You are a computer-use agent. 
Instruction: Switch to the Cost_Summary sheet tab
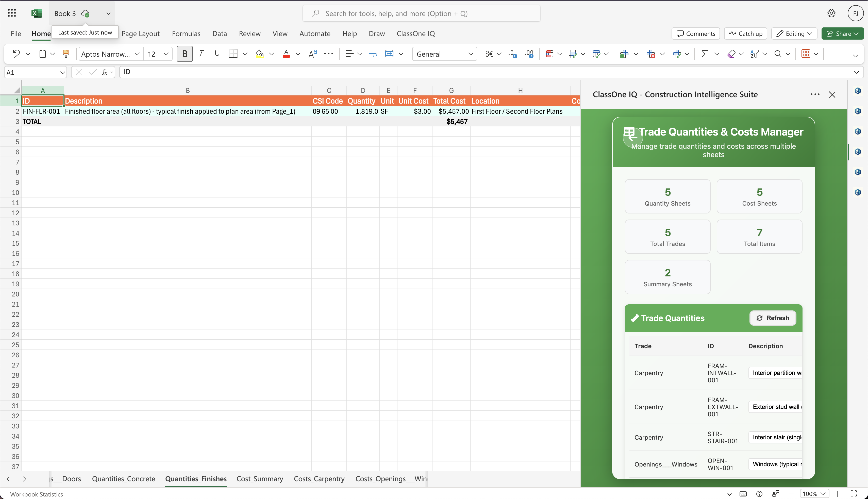[x=260, y=479]
